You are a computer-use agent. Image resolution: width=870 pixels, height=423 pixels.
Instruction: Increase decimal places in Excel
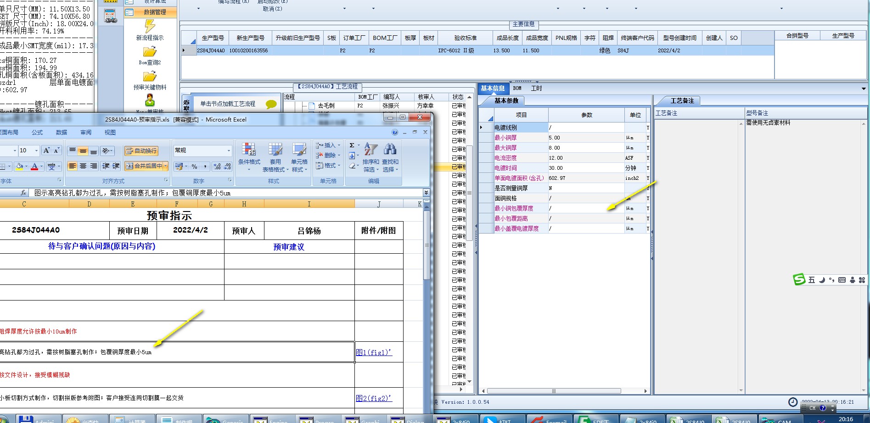(217, 166)
